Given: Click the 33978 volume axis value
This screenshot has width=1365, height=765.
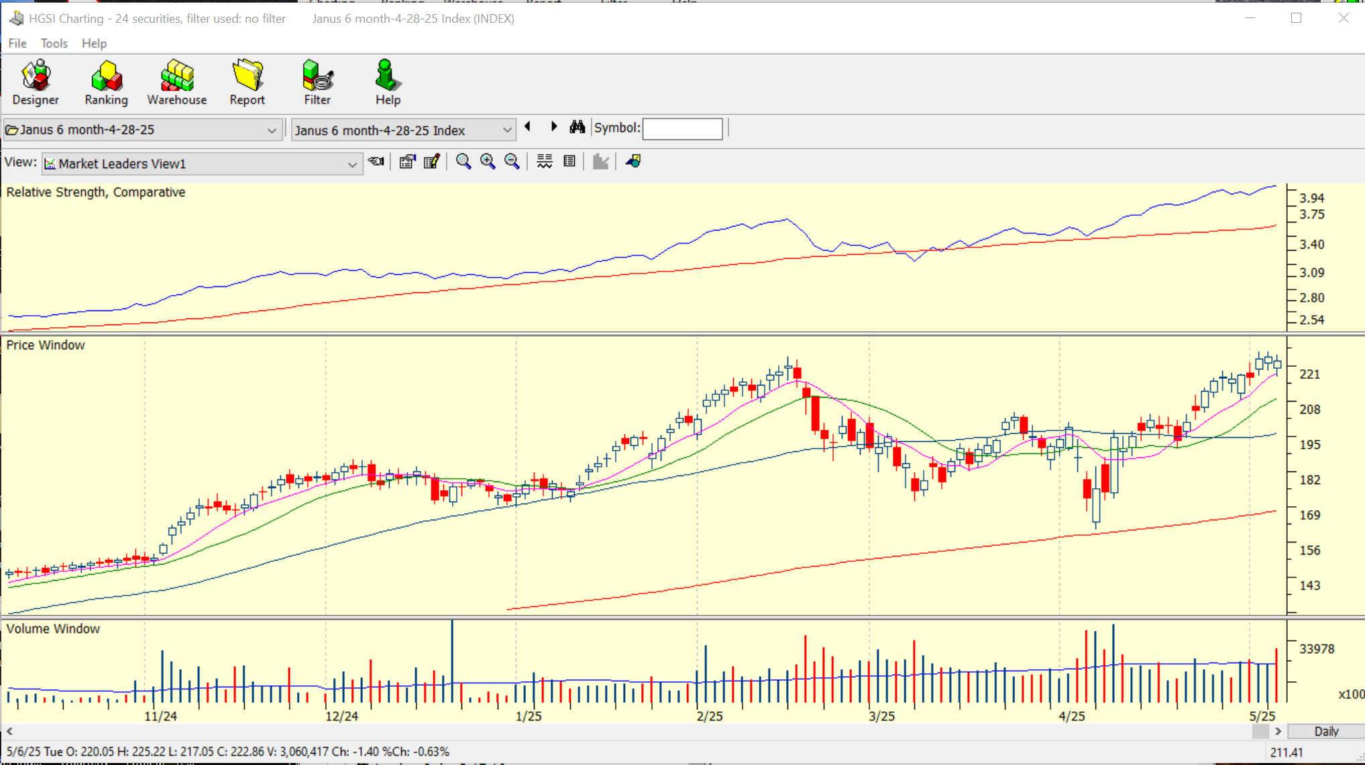Looking at the screenshot, I should pyautogui.click(x=1317, y=649).
